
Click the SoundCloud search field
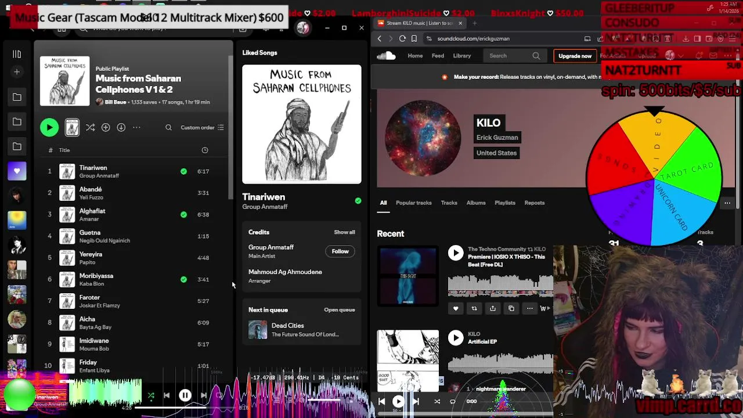(514, 56)
